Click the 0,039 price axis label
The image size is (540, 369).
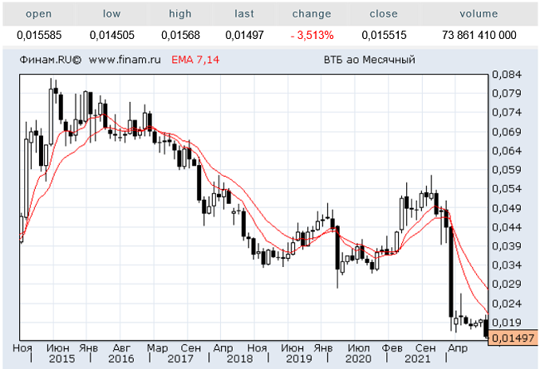(x=507, y=246)
